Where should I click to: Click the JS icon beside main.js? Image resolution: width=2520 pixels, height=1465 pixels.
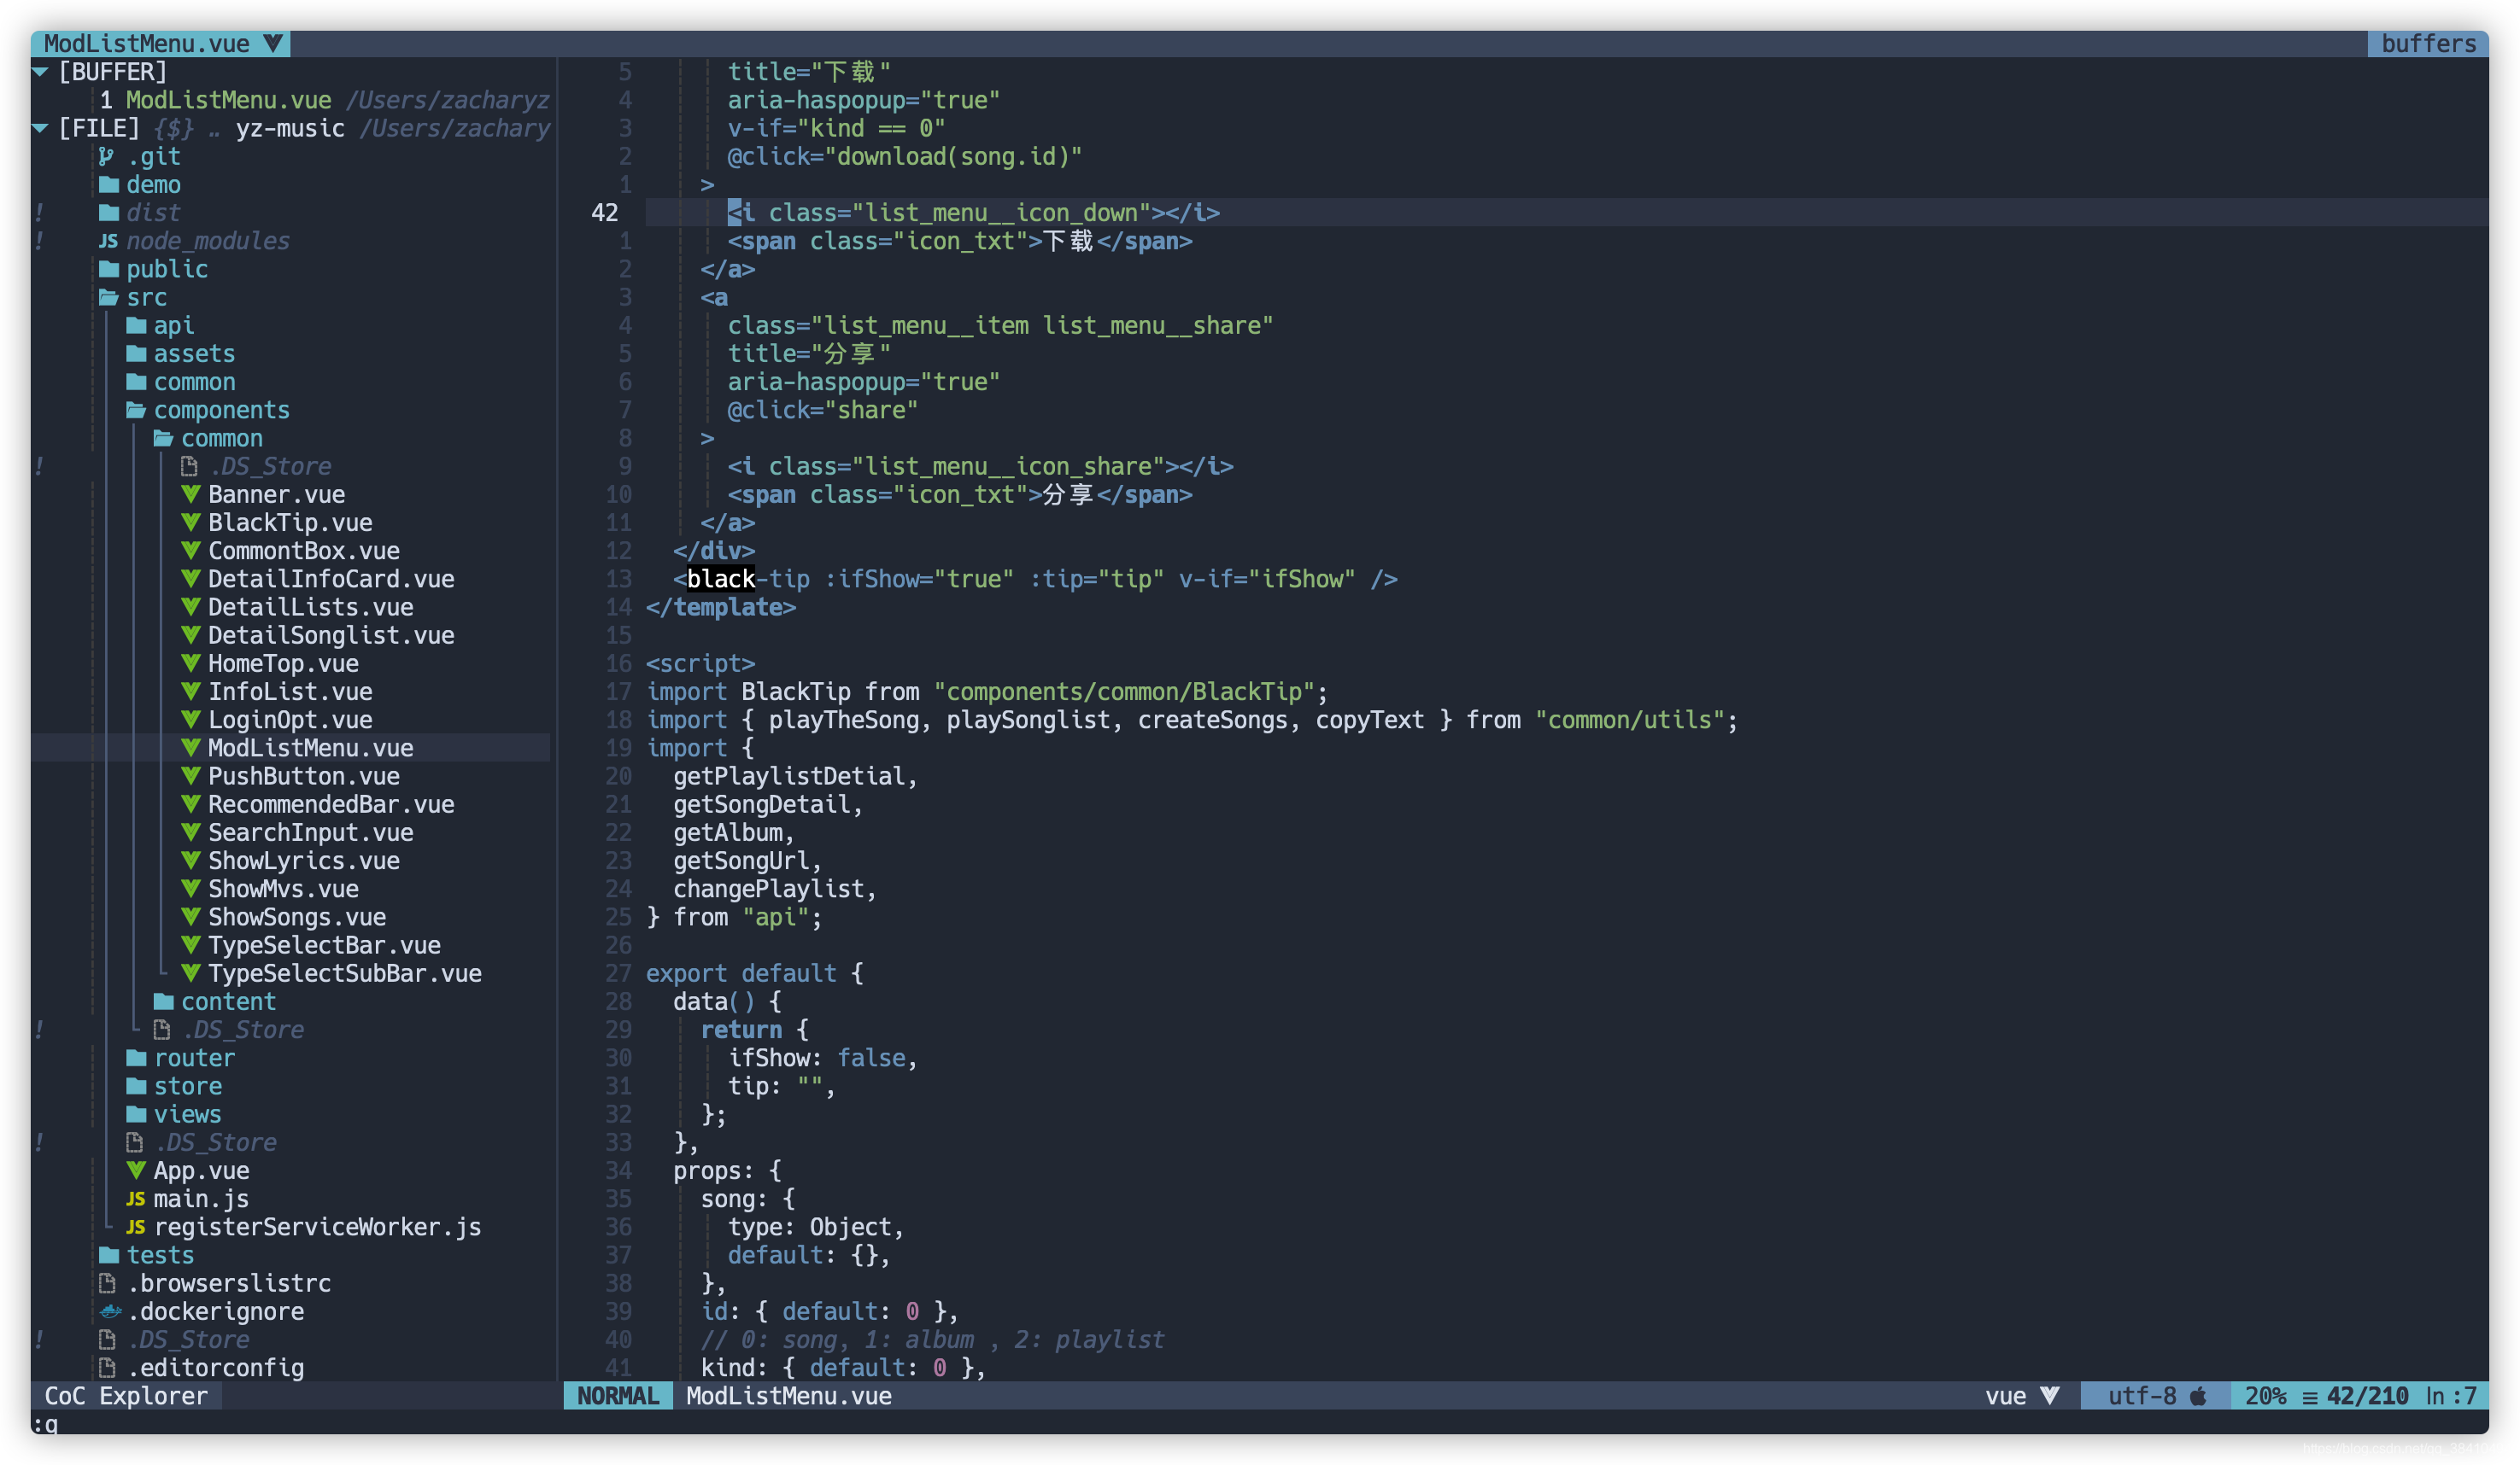pyautogui.click(x=136, y=1199)
